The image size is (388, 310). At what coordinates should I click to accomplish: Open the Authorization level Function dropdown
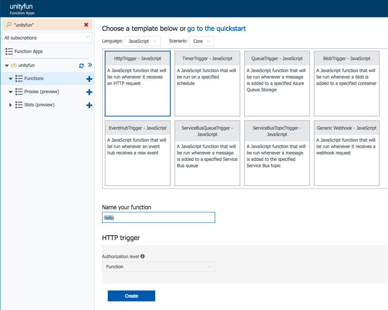158,266
